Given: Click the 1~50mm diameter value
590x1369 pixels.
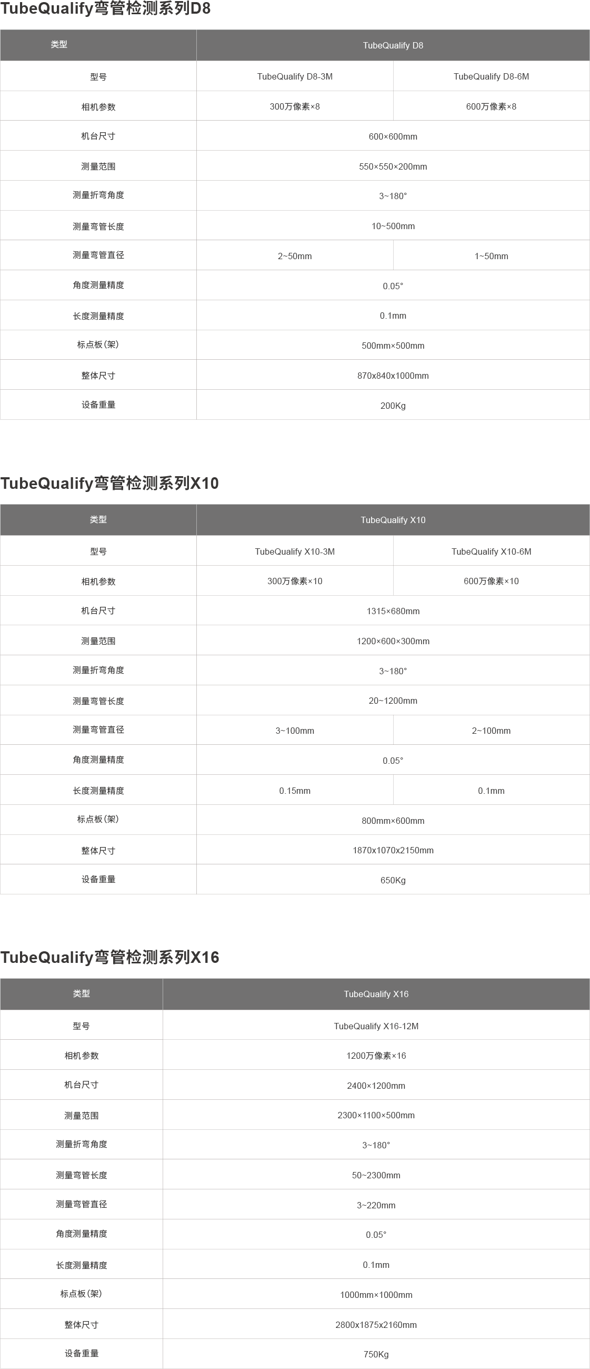Looking at the screenshot, I should tap(491, 256).
